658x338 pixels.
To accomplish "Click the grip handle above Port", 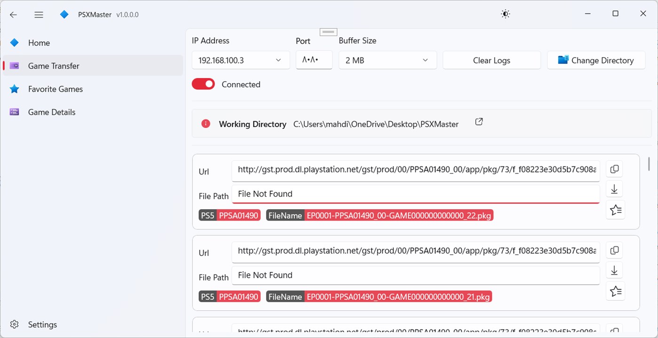I will [x=328, y=32].
